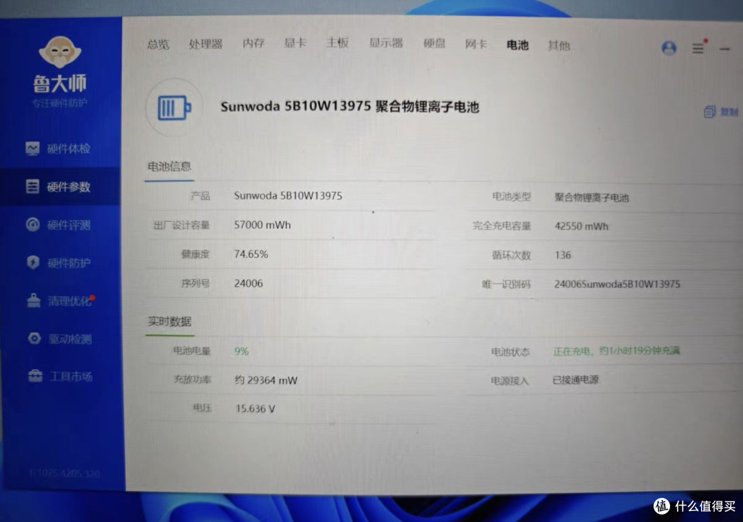
Task: Click the 循环次数 label
Action: click(511, 256)
